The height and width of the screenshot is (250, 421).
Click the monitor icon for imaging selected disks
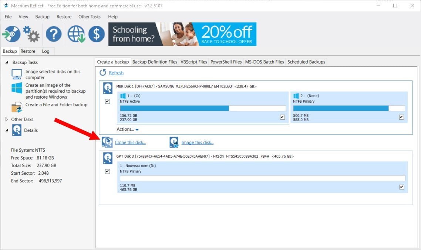17,74
